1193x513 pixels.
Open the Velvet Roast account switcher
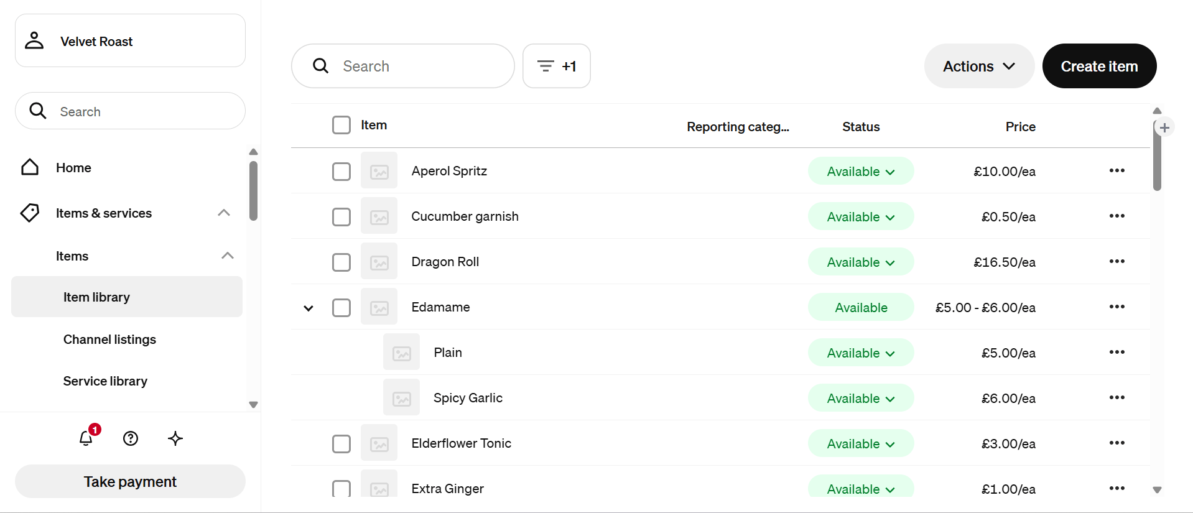click(130, 40)
